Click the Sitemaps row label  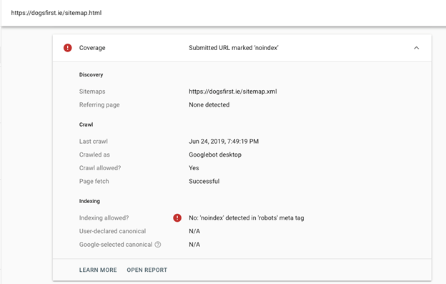tap(92, 92)
